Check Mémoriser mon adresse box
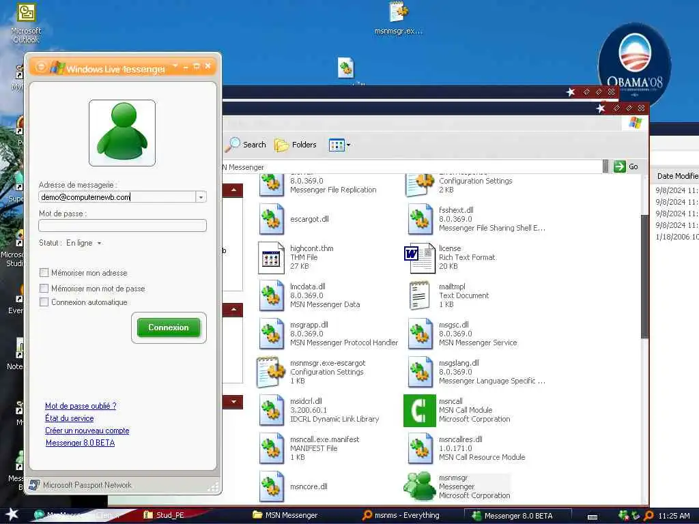699x524 pixels. (44, 273)
